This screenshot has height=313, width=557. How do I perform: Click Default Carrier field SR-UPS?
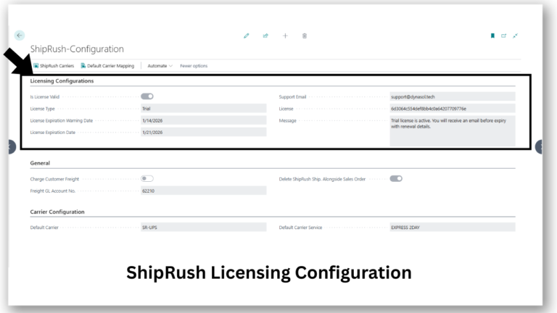click(204, 227)
